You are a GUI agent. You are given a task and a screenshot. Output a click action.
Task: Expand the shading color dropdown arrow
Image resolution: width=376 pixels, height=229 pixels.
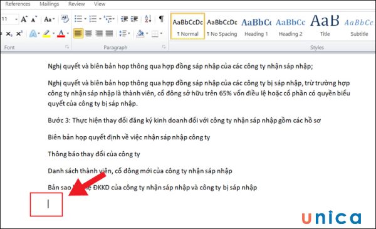[147, 34]
